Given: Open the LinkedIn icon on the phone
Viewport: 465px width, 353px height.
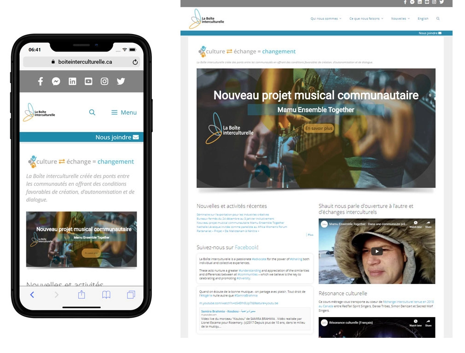Looking at the screenshot, I should (x=72, y=81).
